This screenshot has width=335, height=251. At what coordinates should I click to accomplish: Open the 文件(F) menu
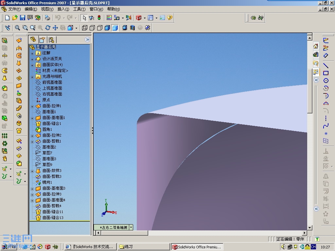(x=14, y=9)
